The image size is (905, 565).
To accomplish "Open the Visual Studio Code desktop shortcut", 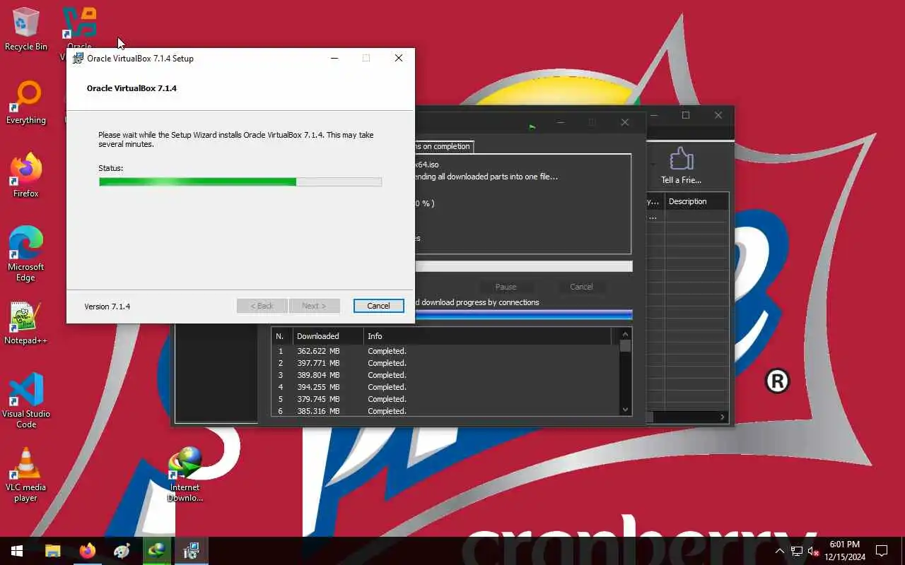I will pos(26,400).
